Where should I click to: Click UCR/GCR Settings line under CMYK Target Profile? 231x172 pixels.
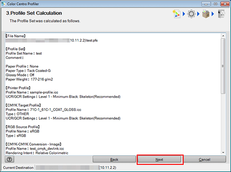(x=63, y=118)
